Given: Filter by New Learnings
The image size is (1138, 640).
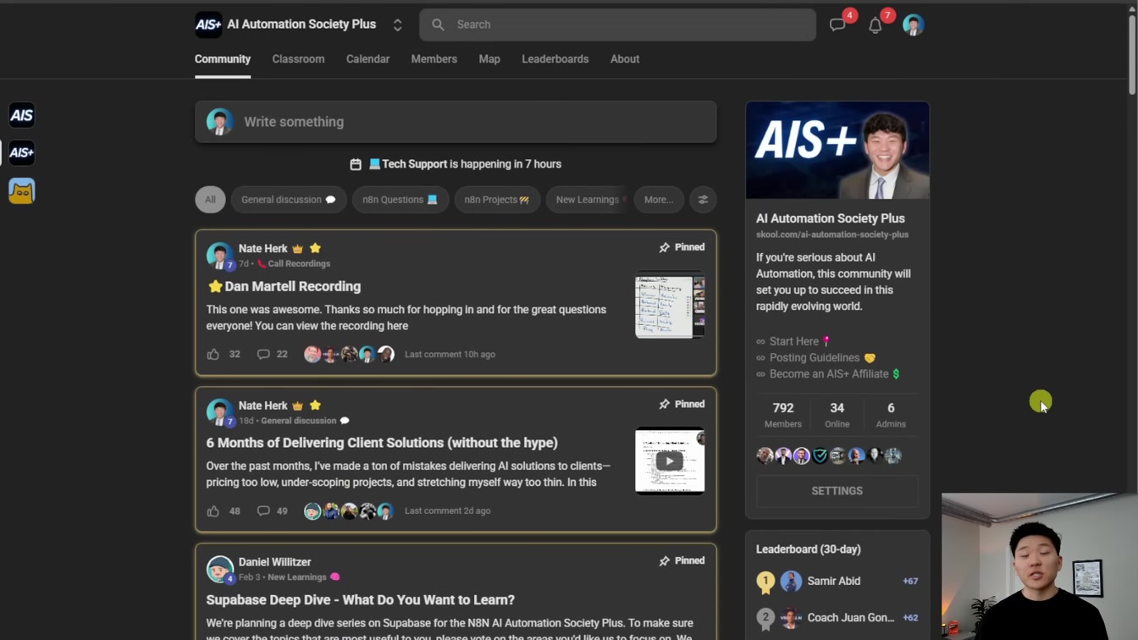Looking at the screenshot, I should (x=587, y=200).
